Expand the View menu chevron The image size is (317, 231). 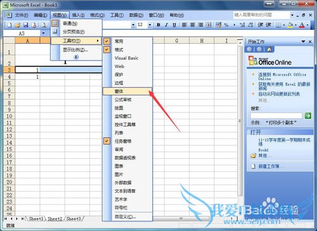pyautogui.click(x=76, y=57)
